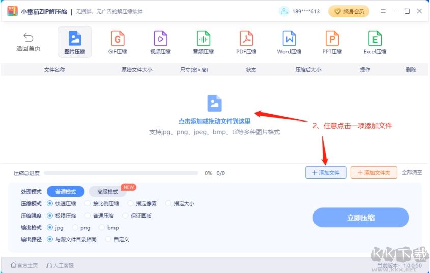Image resolution: width=430 pixels, height=273 pixels.
Task: Click the 当前版本 1.0.0.50 text
Action: pyautogui.click(x=399, y=265)
